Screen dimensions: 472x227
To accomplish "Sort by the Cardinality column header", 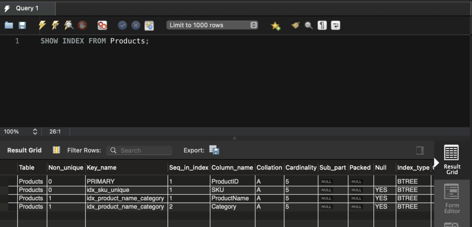I will pos(301,168).
